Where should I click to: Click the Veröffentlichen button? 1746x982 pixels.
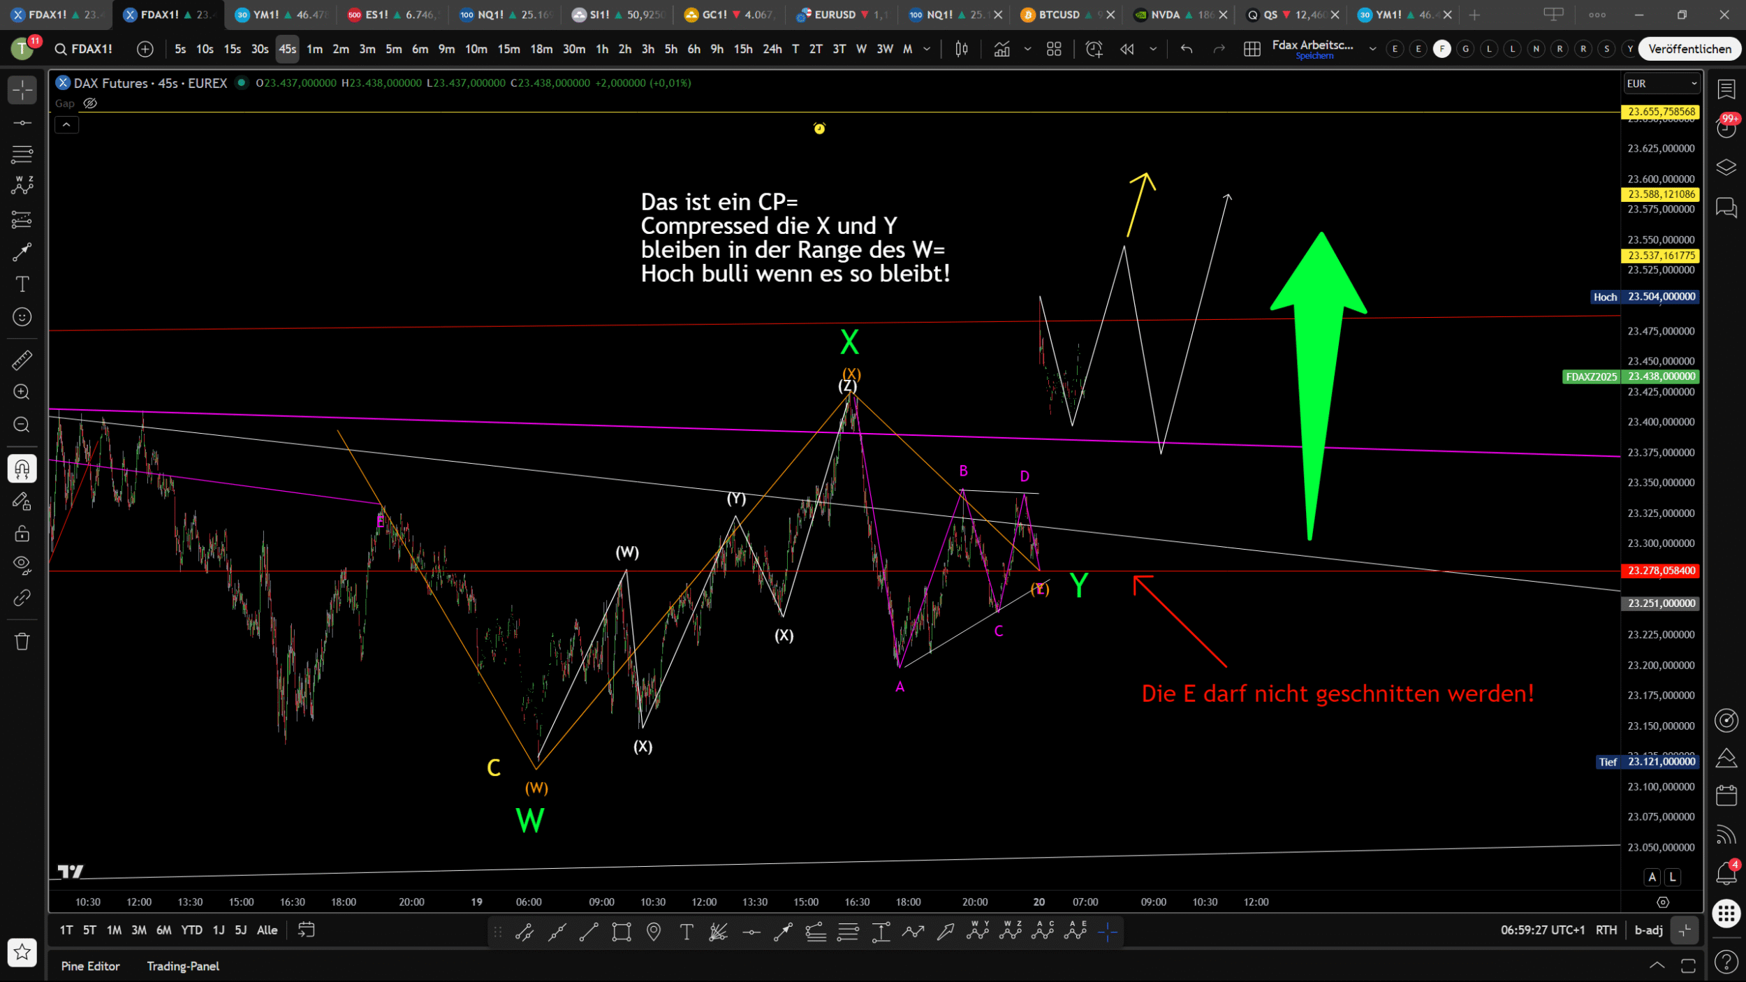pyautogui.click(x=1689, y=49)
